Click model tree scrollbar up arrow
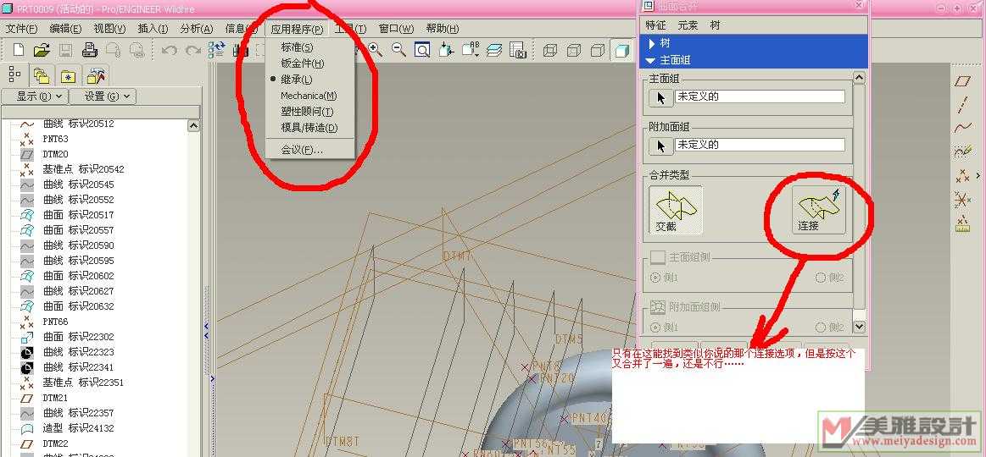986x457 pixels. click(194, 126)
